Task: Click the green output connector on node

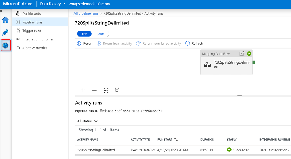Action: point(253,62)
